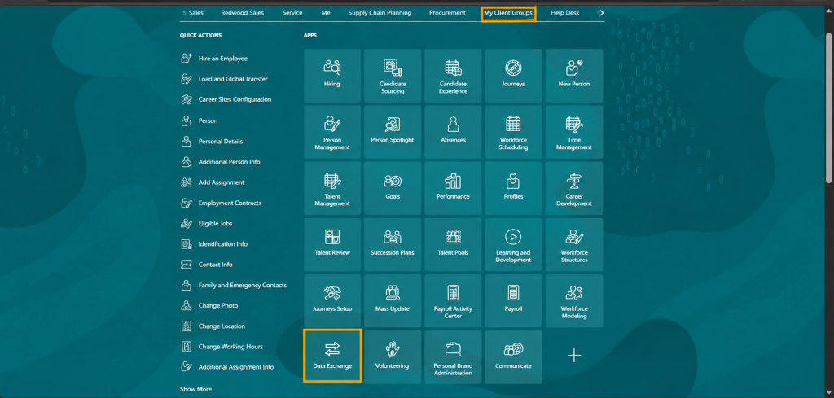Open the Profiles tile
The height and width of the screenshot is (398, 834).
point(513,188)
